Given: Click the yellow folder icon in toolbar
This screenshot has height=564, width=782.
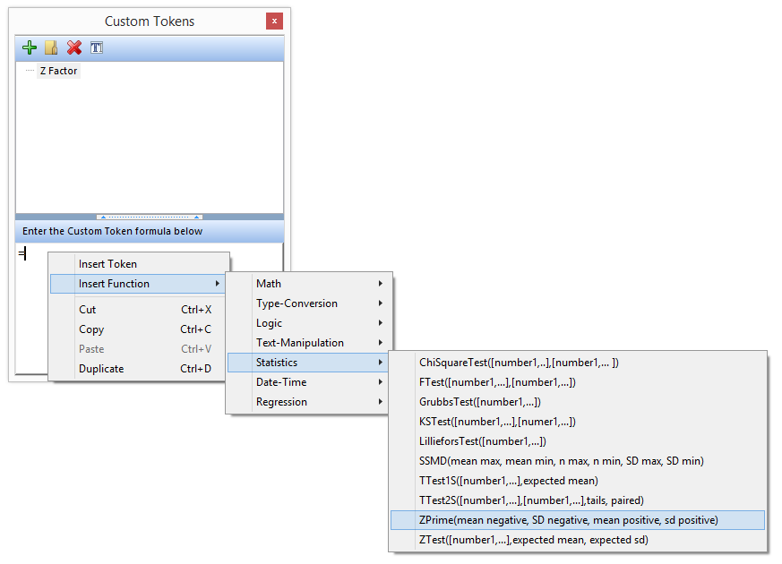Looking at the screenshot, I should click(51, 47).
